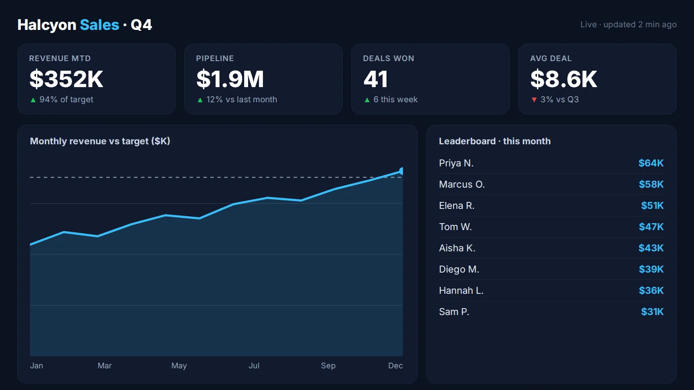Click the Dec label on the chart axis
Image resolution: width=694 pixels, height=390 pixels.
[x=396, y=366]
